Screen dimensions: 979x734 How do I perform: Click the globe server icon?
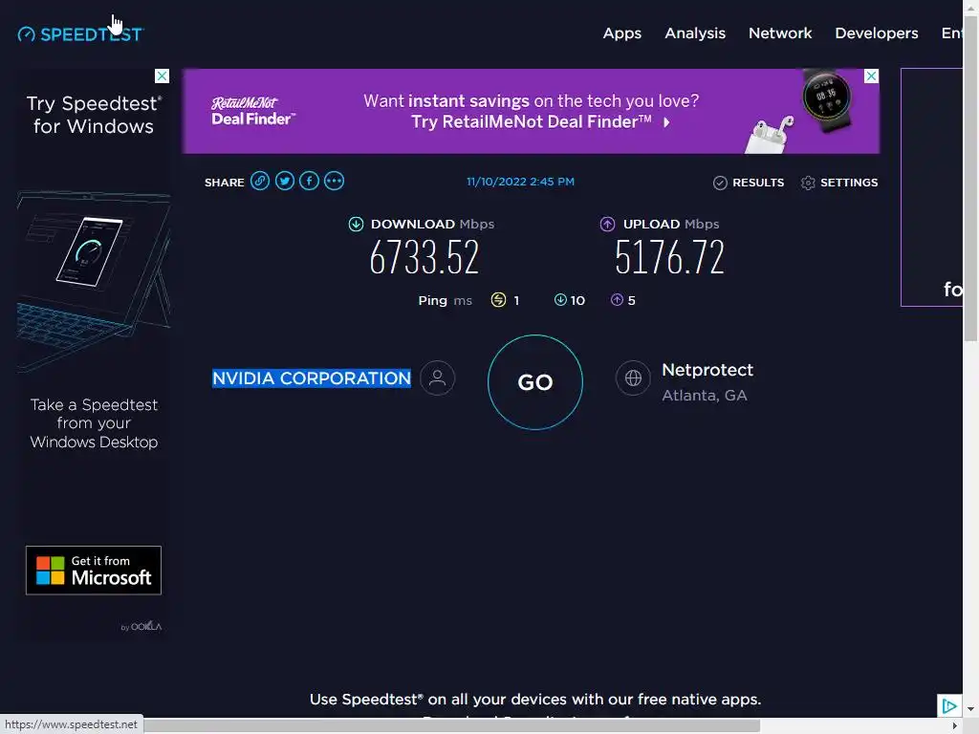pos(633,378)
